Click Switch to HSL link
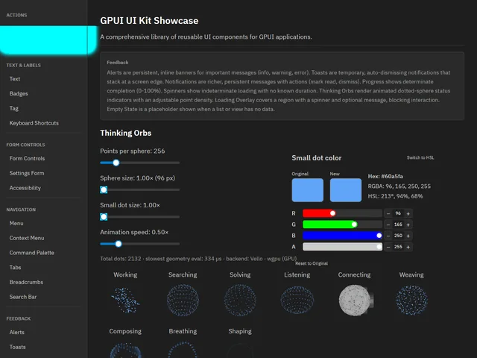 (x=420, y=157)
